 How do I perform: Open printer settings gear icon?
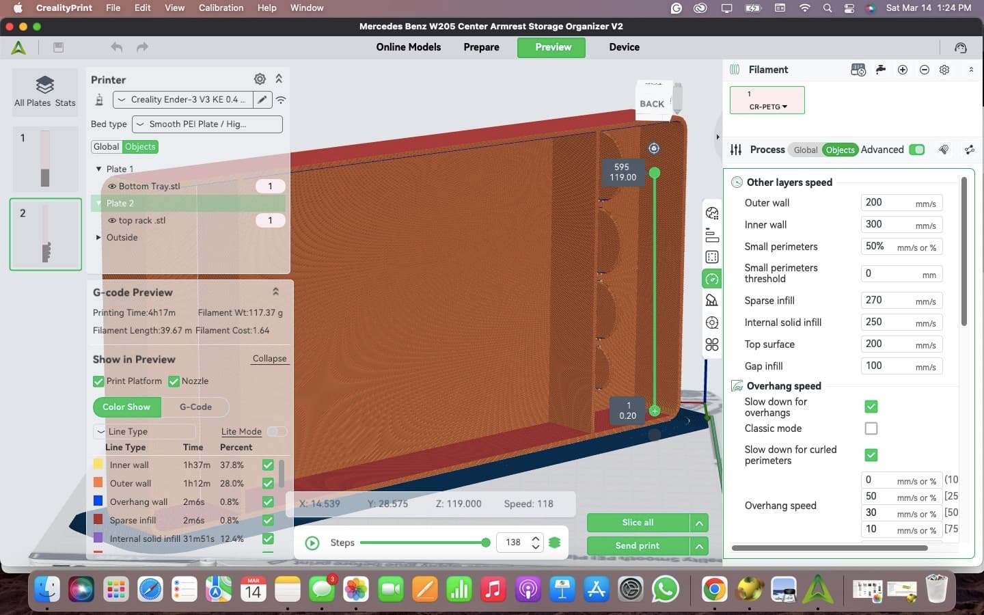click(260, 79)
